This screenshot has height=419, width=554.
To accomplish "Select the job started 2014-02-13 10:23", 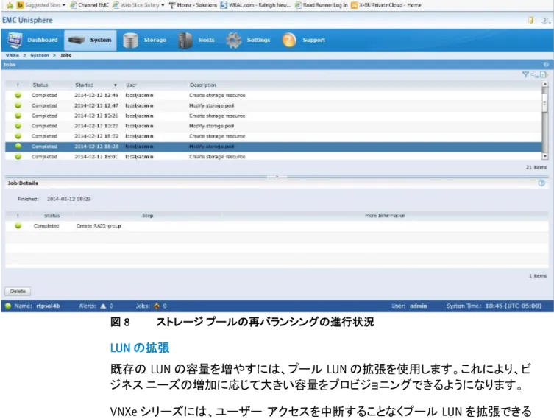I will (274, 126).
